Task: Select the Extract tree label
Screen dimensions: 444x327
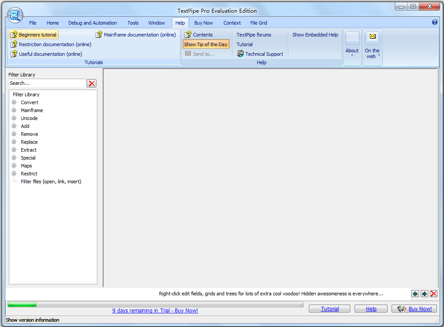Action: pyautogui.click(x=29, y=150)
